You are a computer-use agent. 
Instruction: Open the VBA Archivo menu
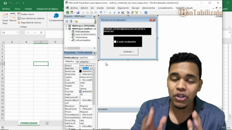coord(74,8)
